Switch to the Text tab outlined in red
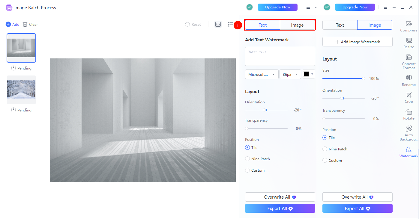 coord(263,25)
